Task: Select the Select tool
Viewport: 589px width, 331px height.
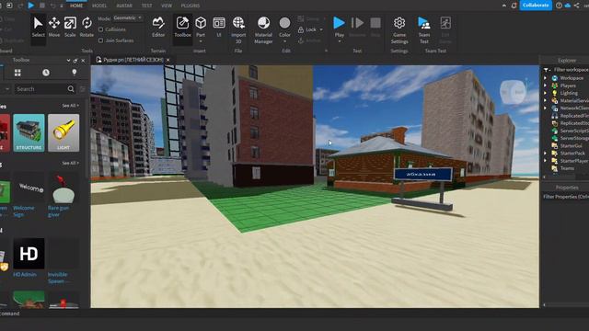Action: click(38, 27)
